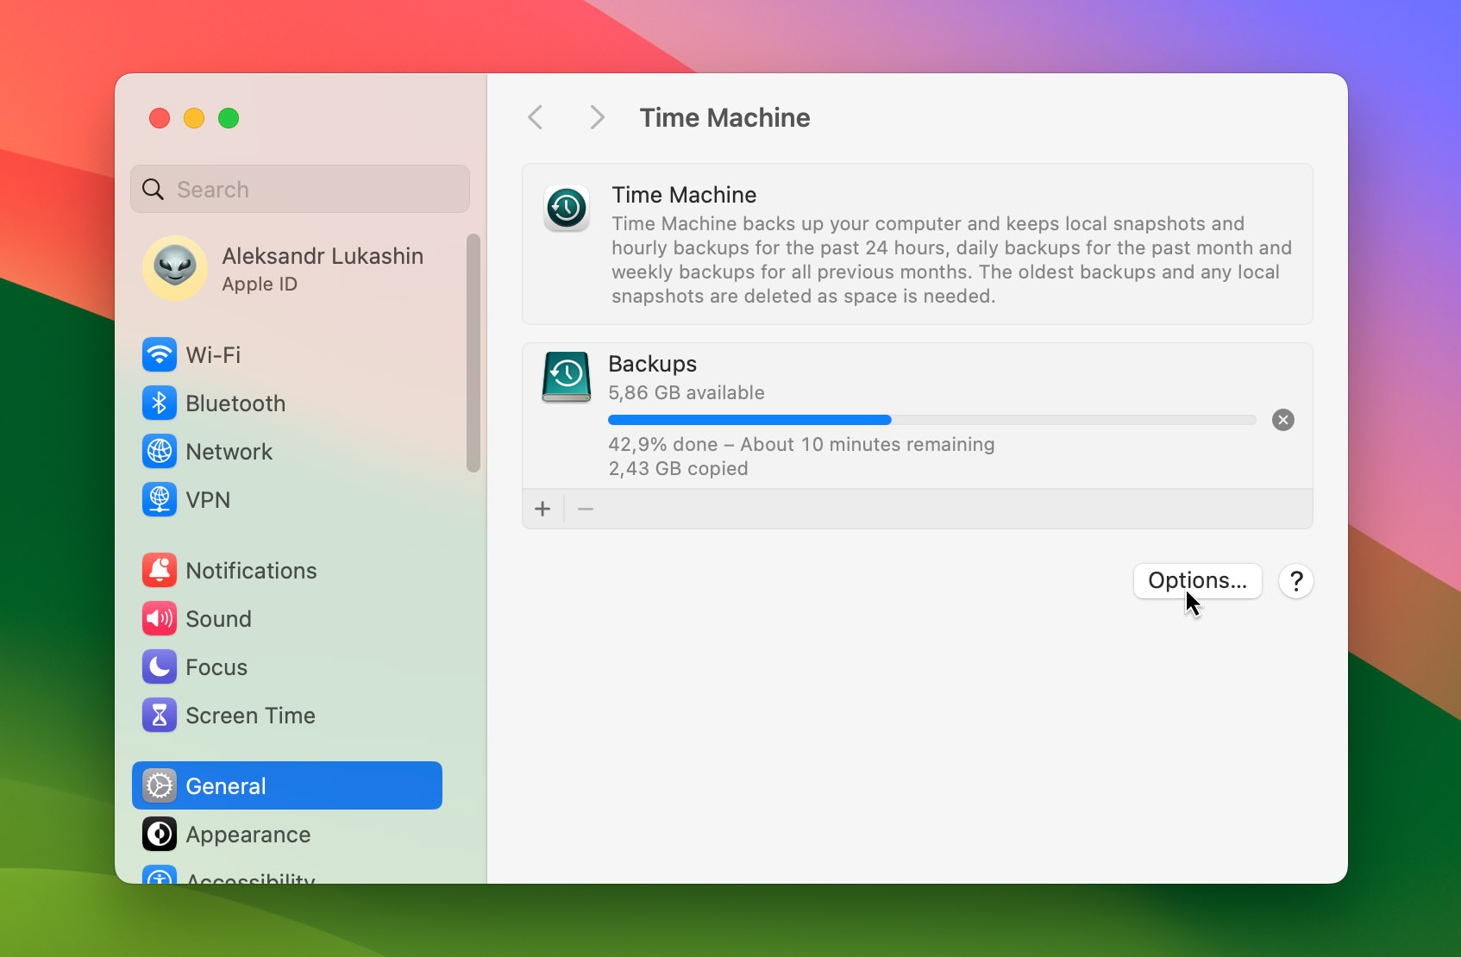Open the Appearance icon in sidebar
The height and width of the screenshot is (957, 1461).
tap(160, 834)
